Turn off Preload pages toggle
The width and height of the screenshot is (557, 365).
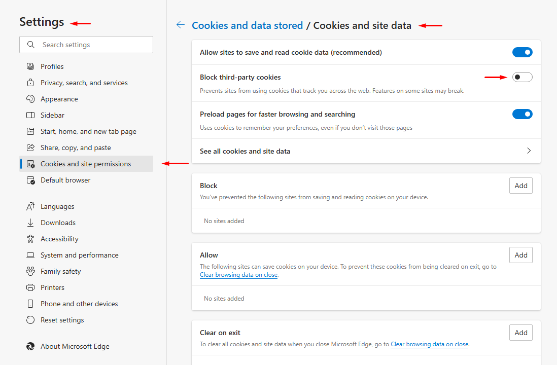tap(522, 114)
